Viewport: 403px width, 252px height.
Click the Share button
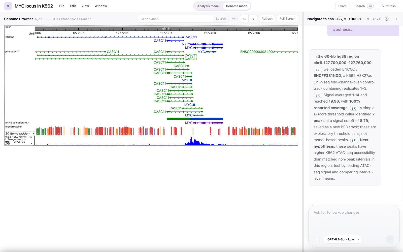(342, 6)
